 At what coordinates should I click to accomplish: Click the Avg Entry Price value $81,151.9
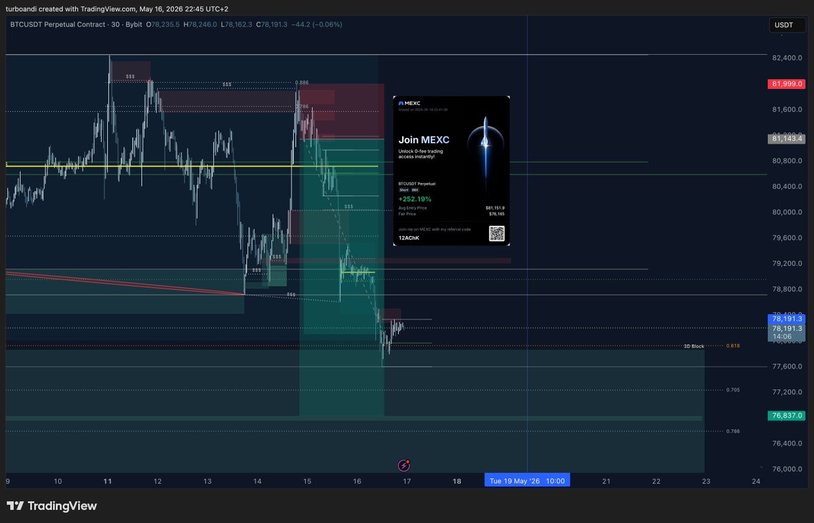click(x=495, y=208)
